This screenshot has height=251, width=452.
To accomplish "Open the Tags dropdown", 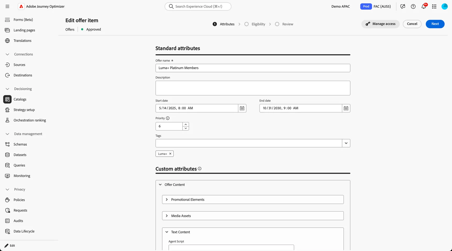I will [346, 143].
